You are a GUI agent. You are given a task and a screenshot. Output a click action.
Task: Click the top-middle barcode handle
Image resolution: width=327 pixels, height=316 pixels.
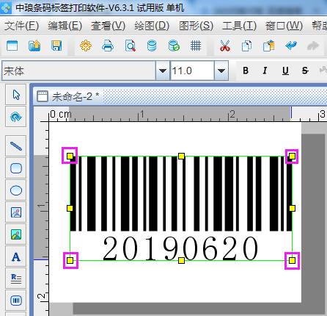pyautogui.click(x=181, y=156)
